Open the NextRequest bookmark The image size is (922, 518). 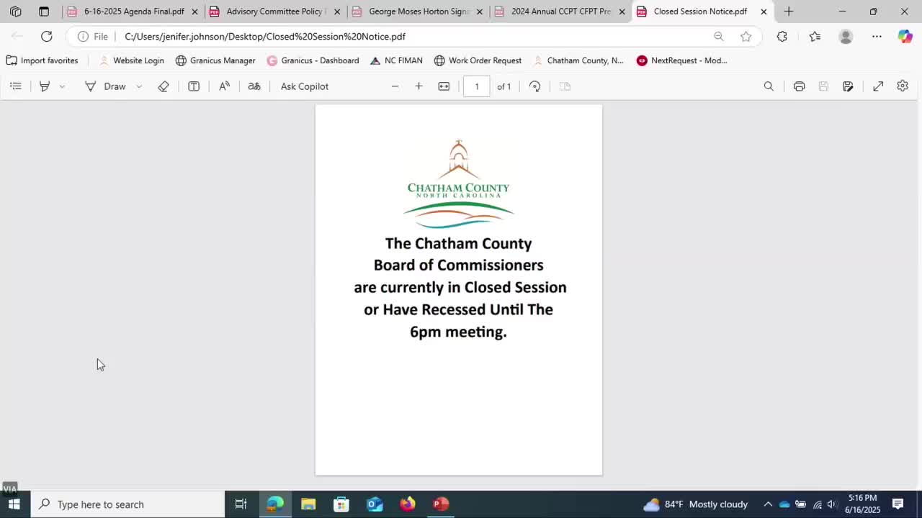pyautogui.click(x=681, y=60)
